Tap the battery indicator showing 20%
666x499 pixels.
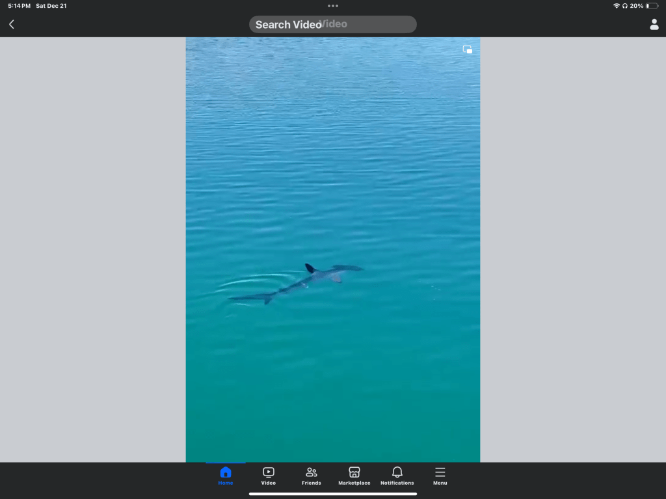pos(652,6)
